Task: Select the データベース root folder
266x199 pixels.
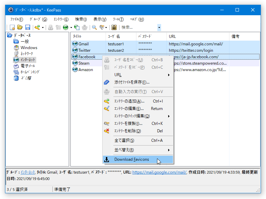Action: 22,35
